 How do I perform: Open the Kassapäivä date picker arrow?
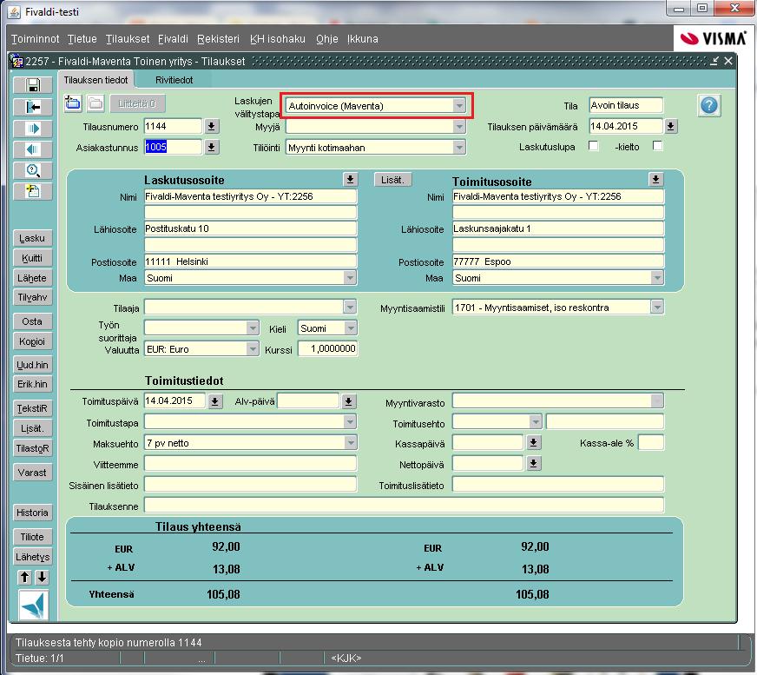pyautogui.click(x=533, y=442)
